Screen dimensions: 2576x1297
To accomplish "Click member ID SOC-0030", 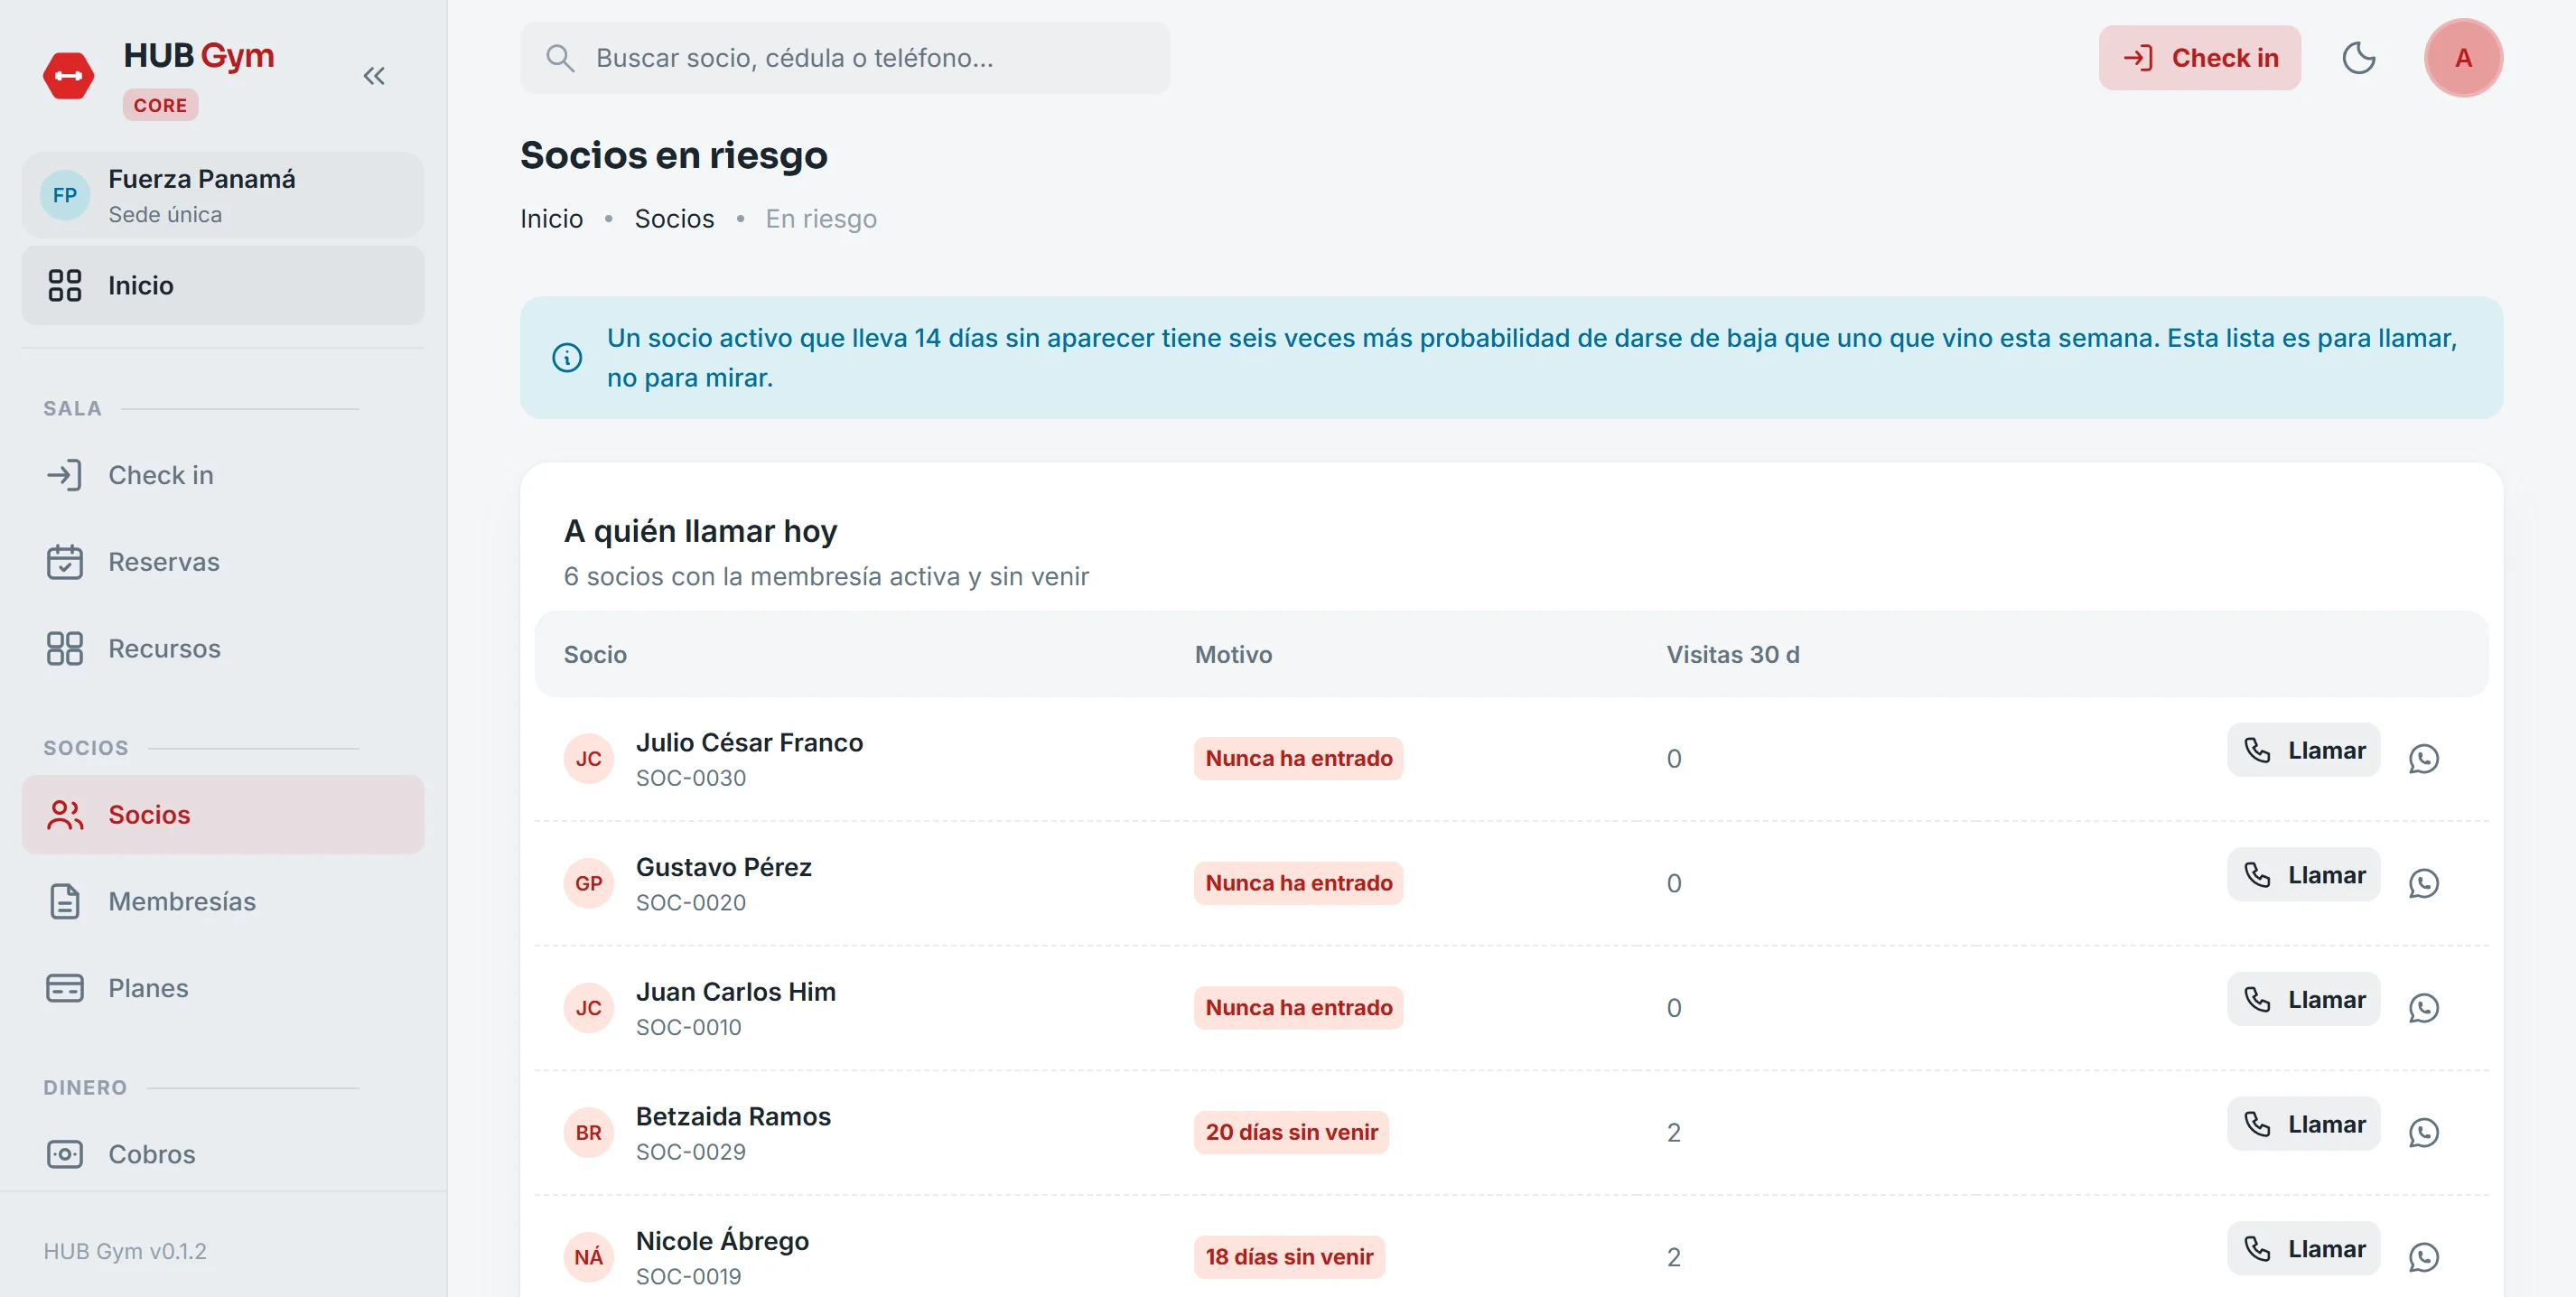I will [691, 778].
